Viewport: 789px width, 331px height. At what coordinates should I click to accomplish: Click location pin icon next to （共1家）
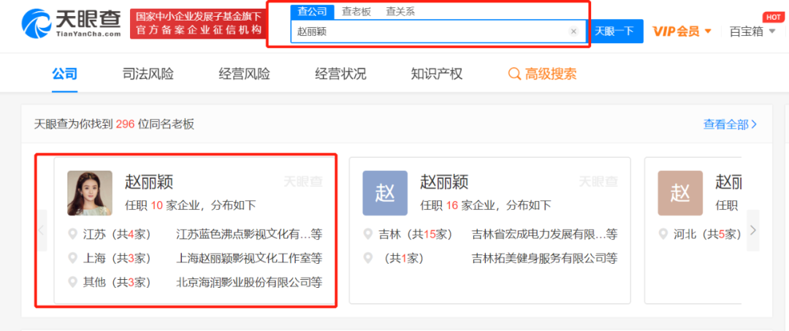click(367, 259)
